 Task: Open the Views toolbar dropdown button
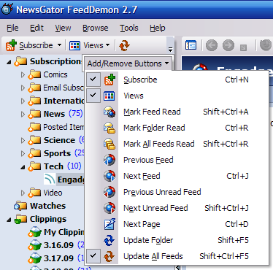pyautogui.click(x=90, y=45)
